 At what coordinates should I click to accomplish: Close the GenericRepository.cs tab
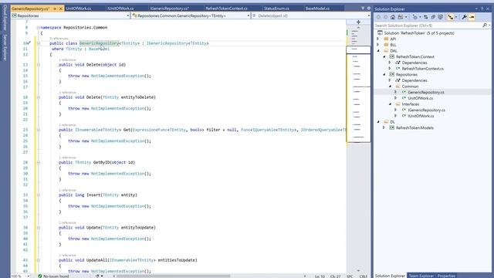pyautogui.click(x=61, y=8)
